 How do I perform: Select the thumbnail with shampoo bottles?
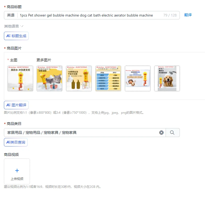pos(79,78)
